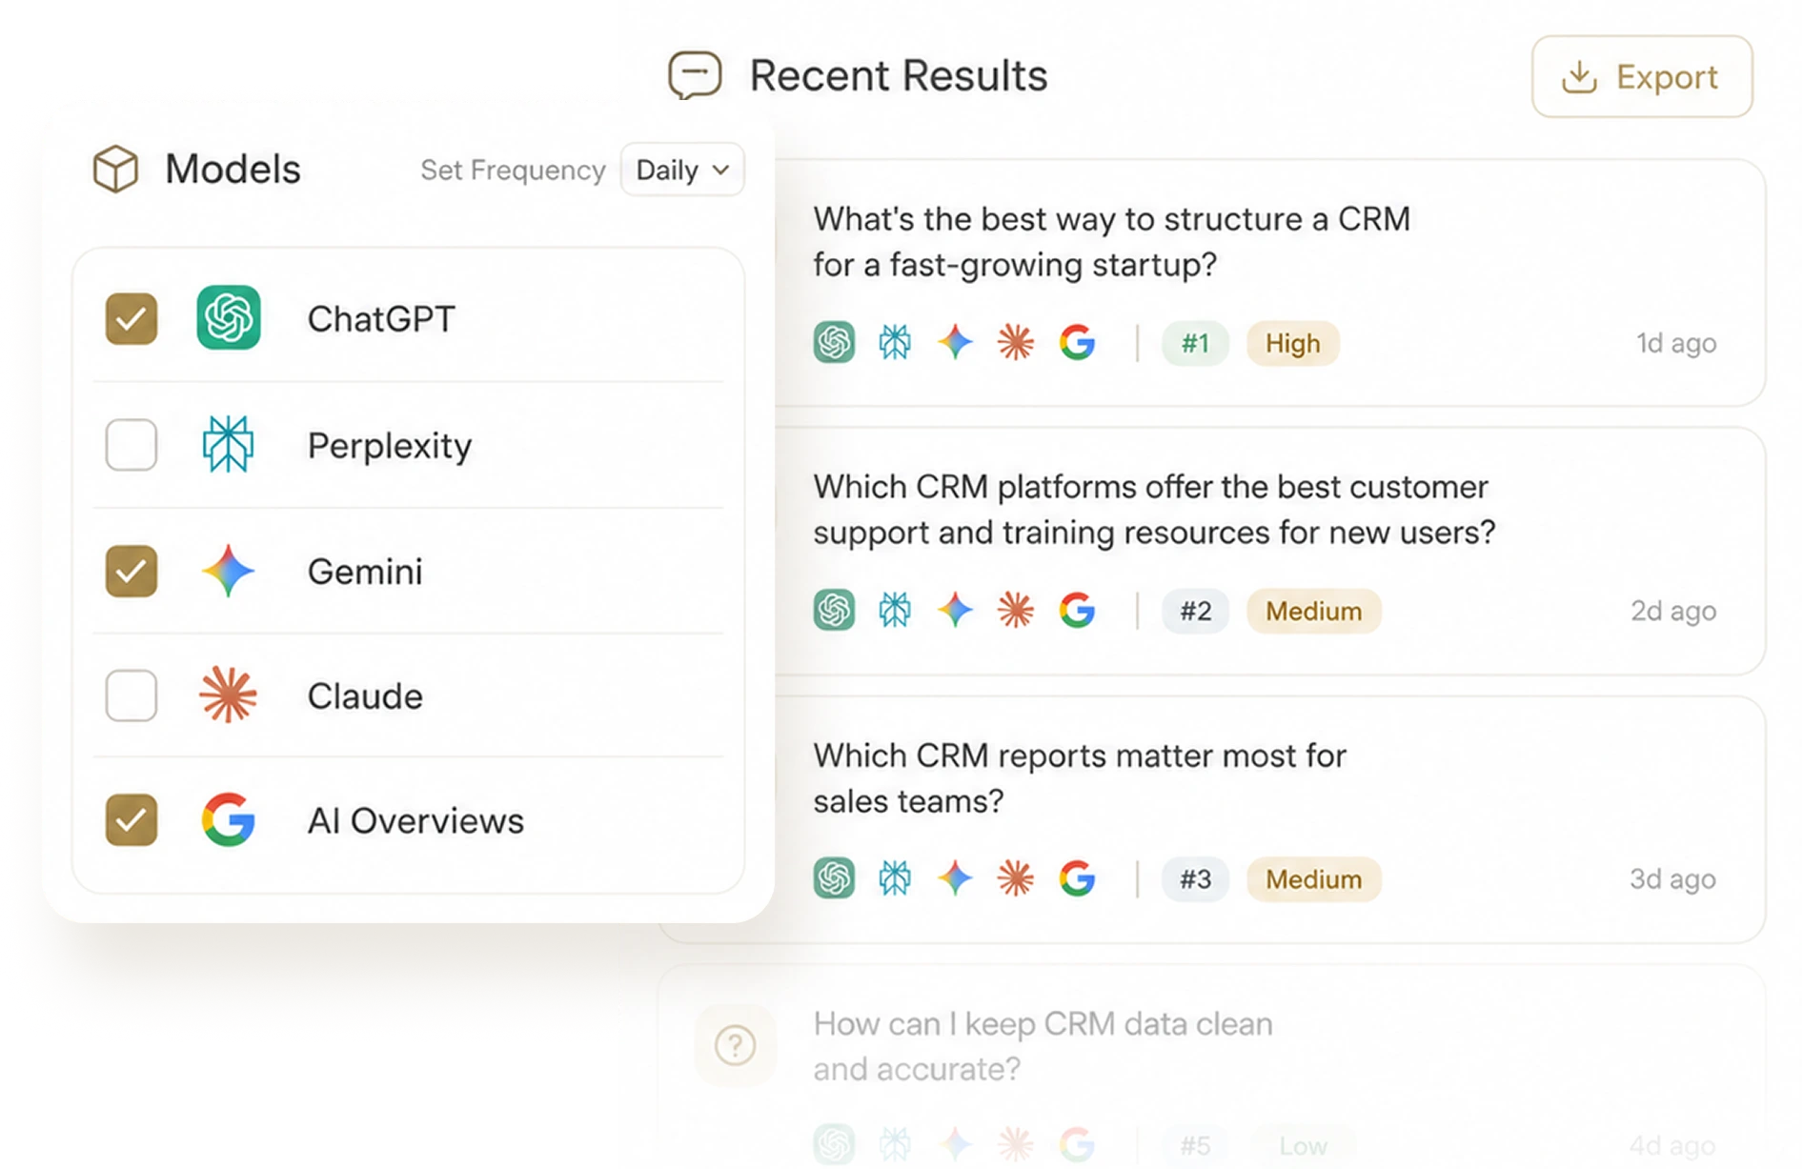Check the Claude checkbox
The height and width of the screenshot is (1169, 1803).
tap(132, 695)
